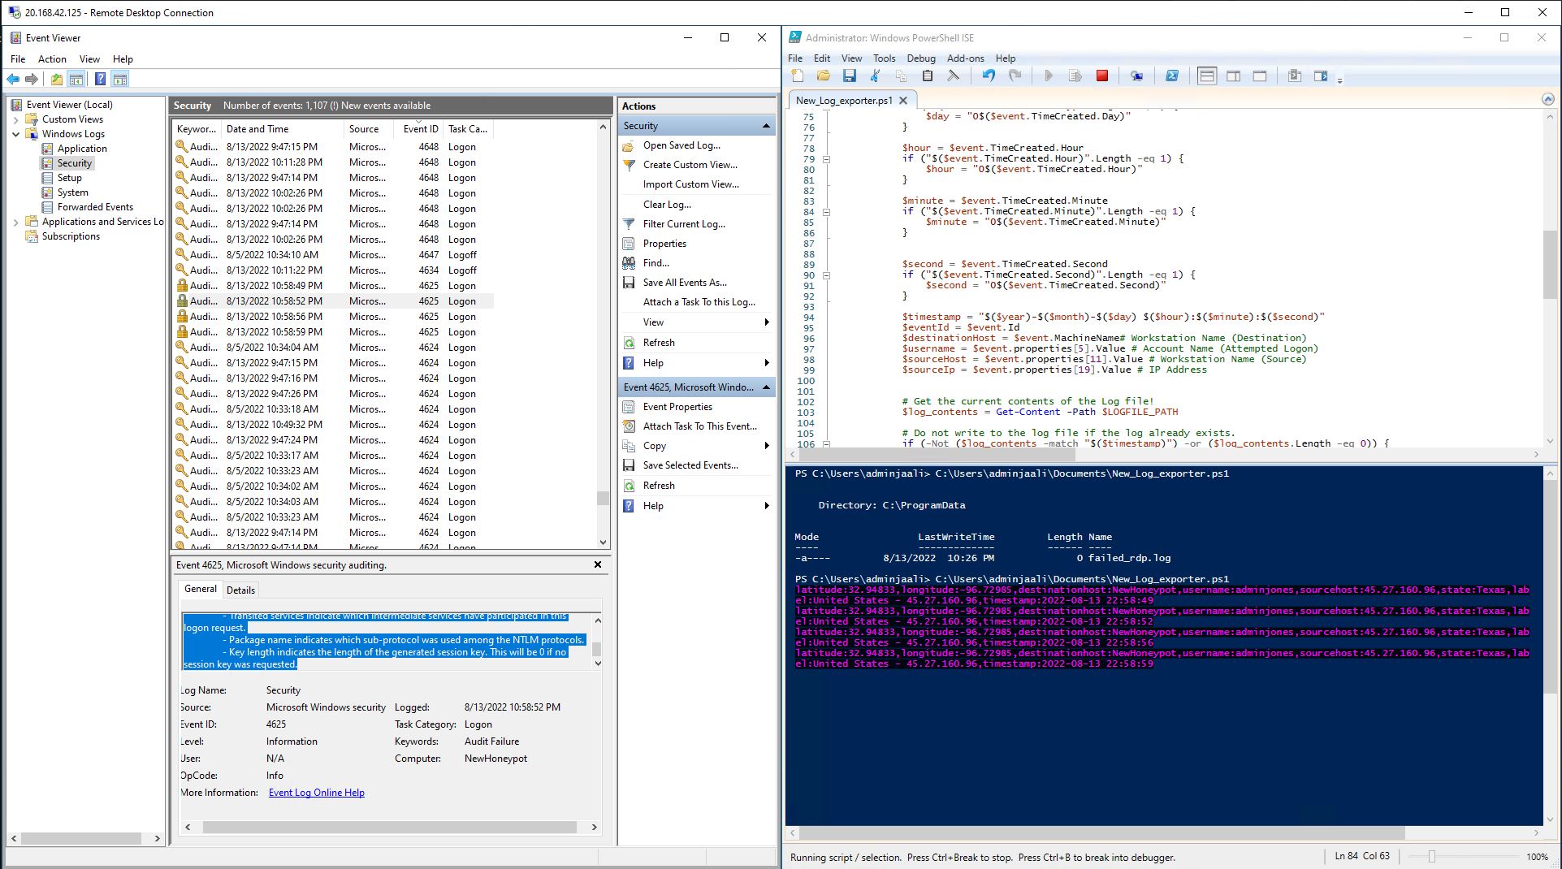Open the Debug menu in PowerShell ISE

pyautogui.click(x=920, y=58)
